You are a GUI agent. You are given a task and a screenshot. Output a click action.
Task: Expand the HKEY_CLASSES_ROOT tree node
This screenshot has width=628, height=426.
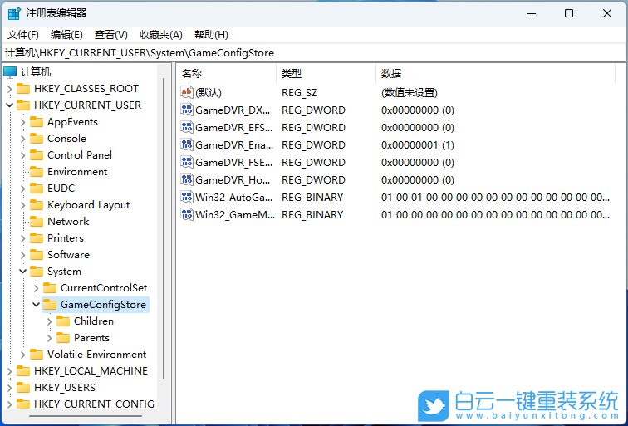(10, 89)
